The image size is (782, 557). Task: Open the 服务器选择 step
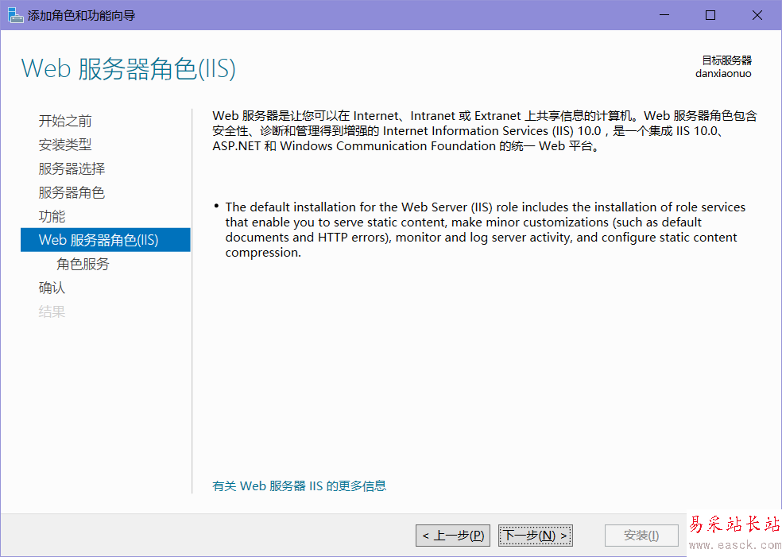click(x=72, y=168)
